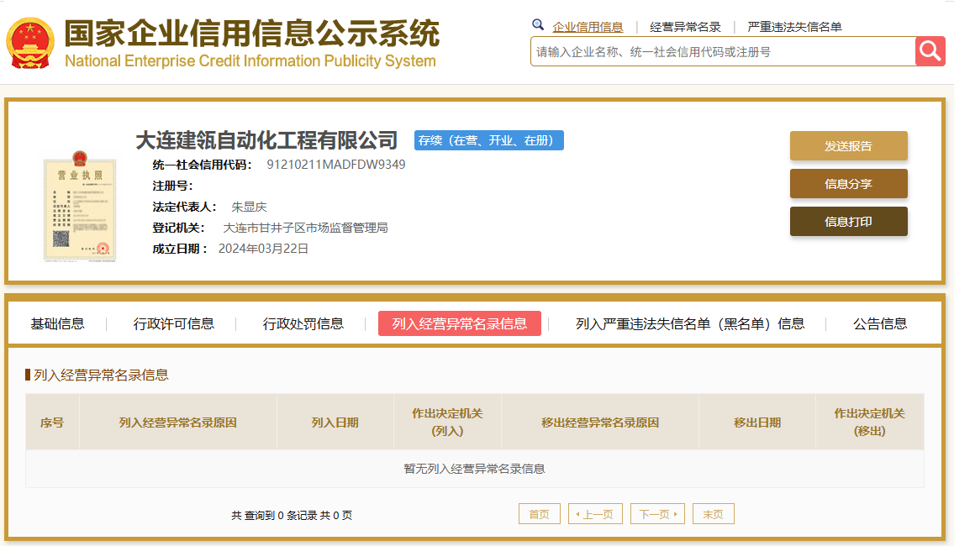954x546 pixels.
Task: Click the 列入经营异常名录原因 column header
Action: click(x=177, y=422)
